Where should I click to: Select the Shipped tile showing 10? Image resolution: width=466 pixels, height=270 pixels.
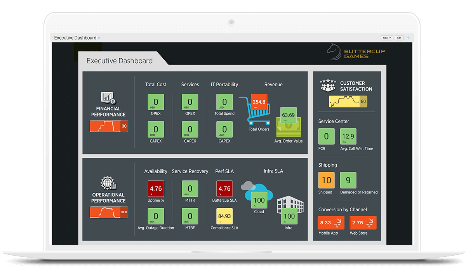point(326,180)
